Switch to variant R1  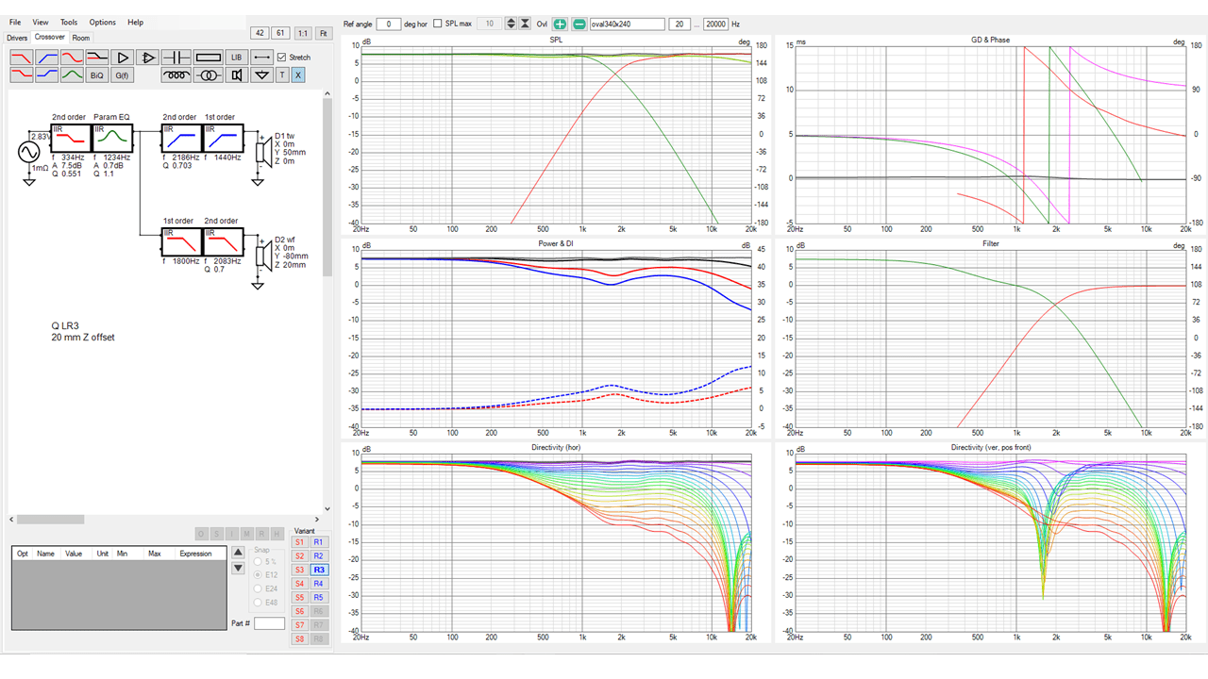[319, 542]
